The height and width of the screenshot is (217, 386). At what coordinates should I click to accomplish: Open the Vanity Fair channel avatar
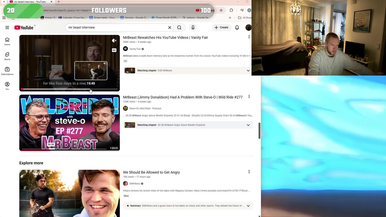pos(125,49)
